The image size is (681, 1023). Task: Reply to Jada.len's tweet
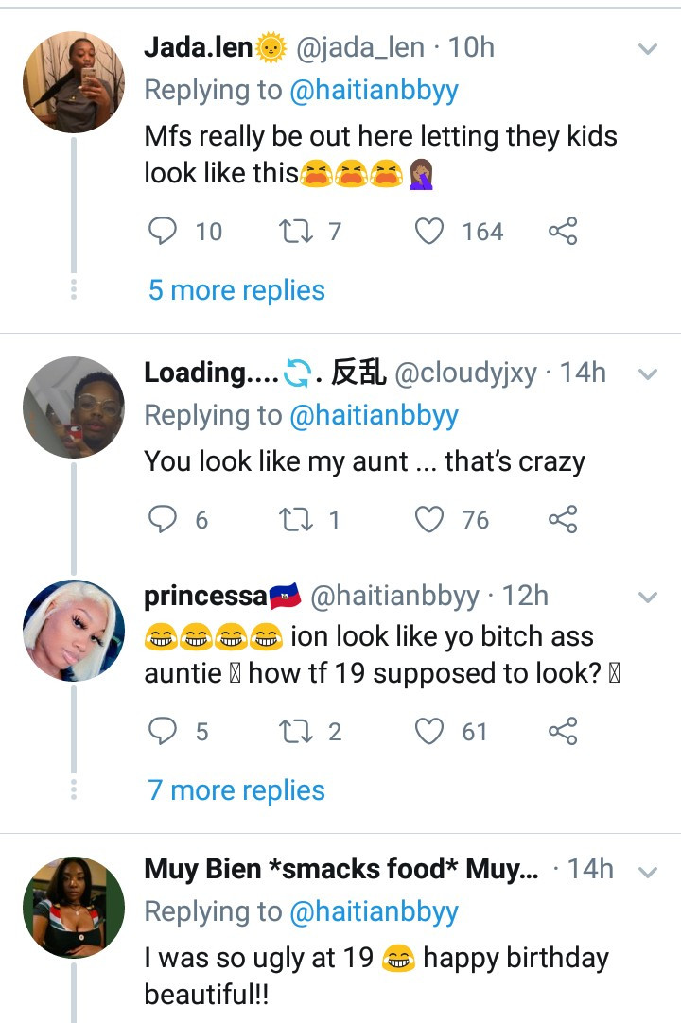(164, 232)
